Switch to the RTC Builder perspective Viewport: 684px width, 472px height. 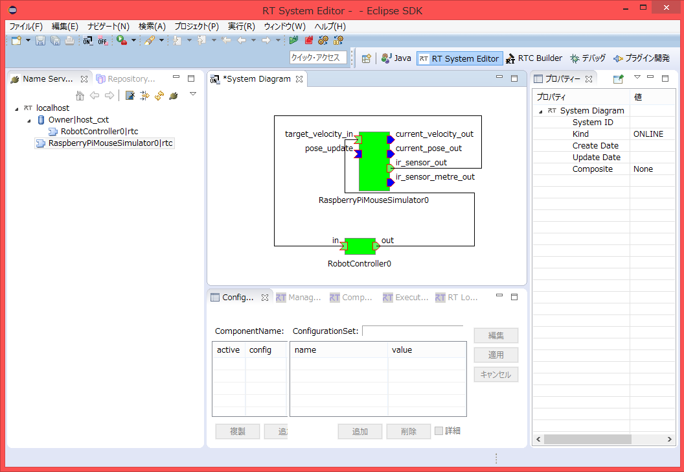click(534, 58)
